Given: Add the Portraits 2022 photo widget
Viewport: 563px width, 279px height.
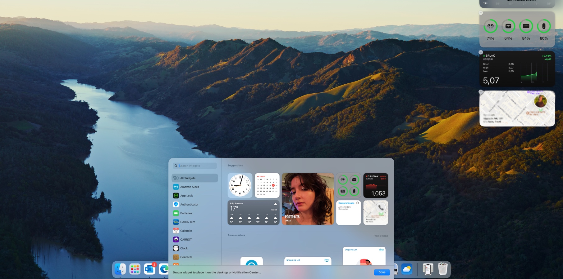Looking at the screenshot, I should (308, 199).
